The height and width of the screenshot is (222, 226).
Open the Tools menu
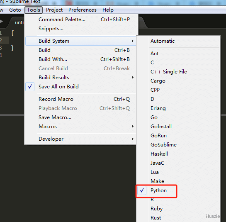tap(34, 10)
